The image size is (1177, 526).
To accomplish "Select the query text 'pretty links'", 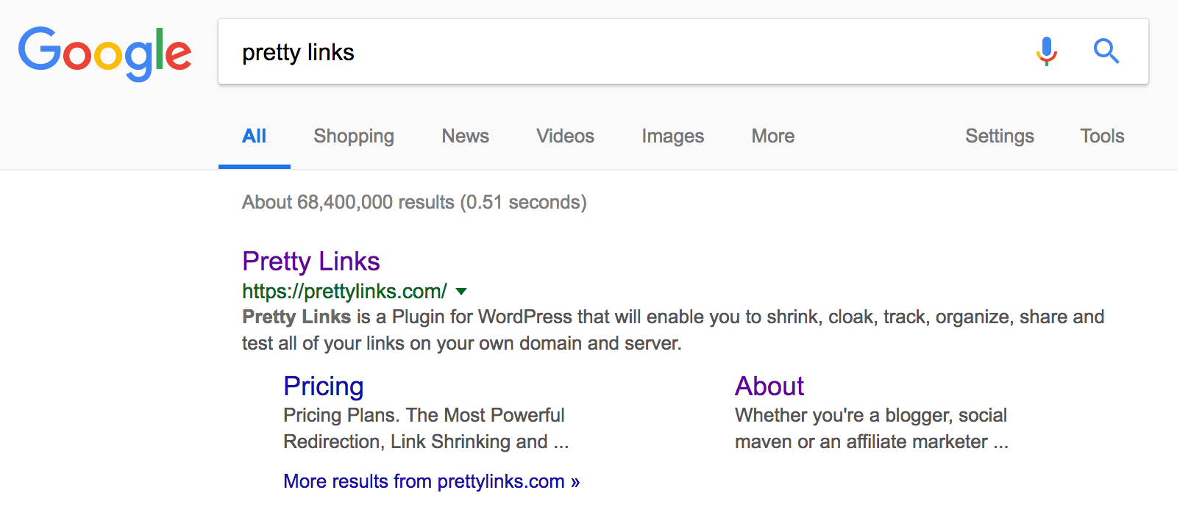I will [297, 51].
